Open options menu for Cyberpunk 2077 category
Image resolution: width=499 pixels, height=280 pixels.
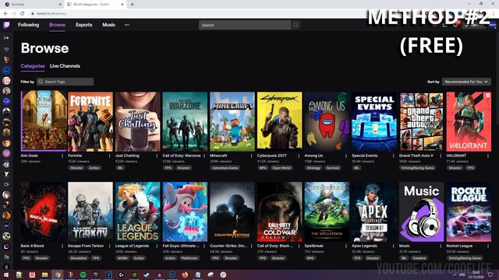coord(299,156)
